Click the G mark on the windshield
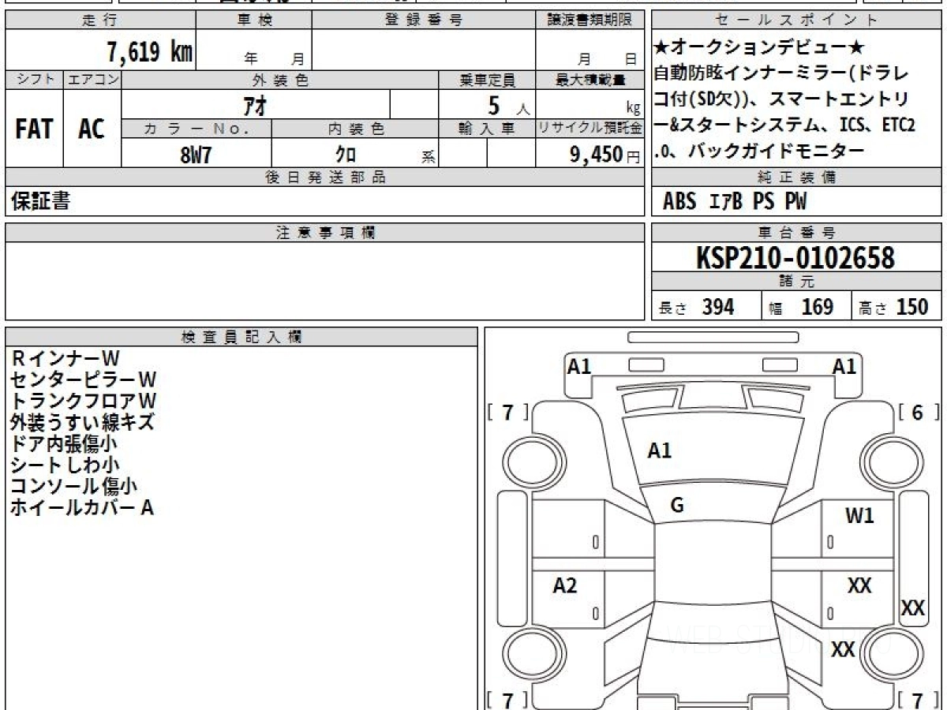 tap(677, 506)
